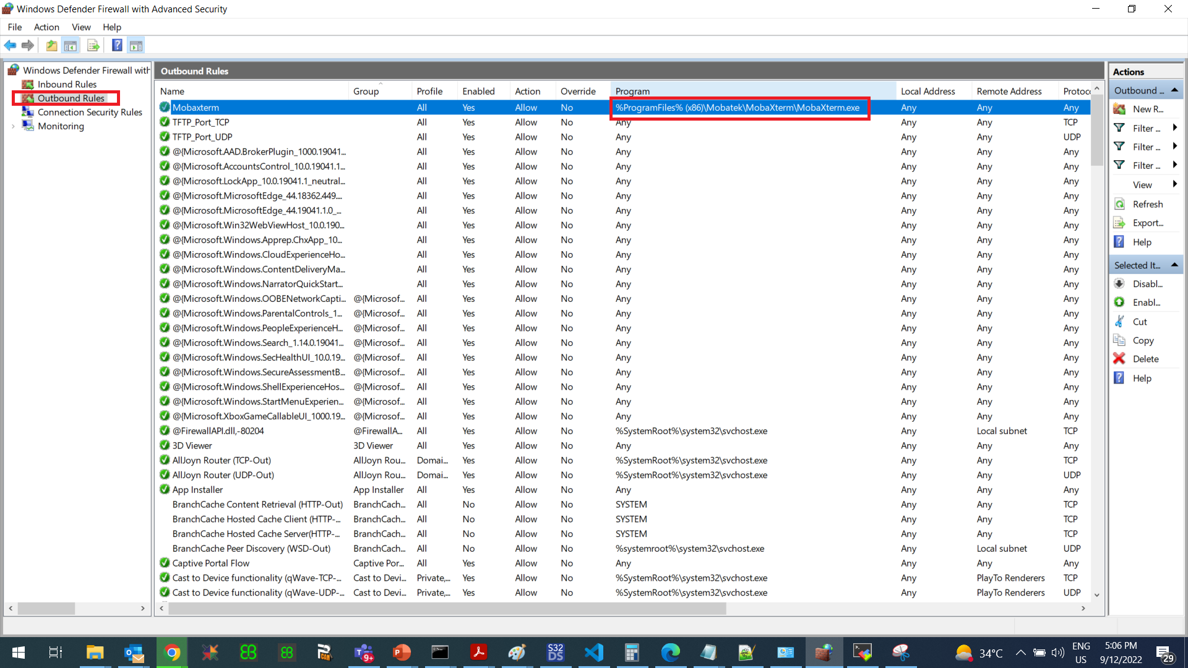
Task: Open the File menu
Action: [15, 27]
